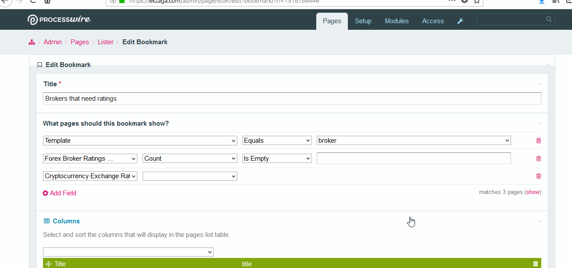Image resolution: width=572 pixels, height=268 pixels.
Task: Open the Access menu
Action: [433, 21]
